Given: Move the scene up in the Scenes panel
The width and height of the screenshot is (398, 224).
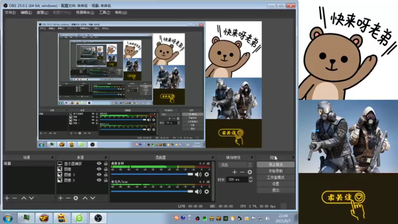Looking at the screenshot, I should [24, 198].
